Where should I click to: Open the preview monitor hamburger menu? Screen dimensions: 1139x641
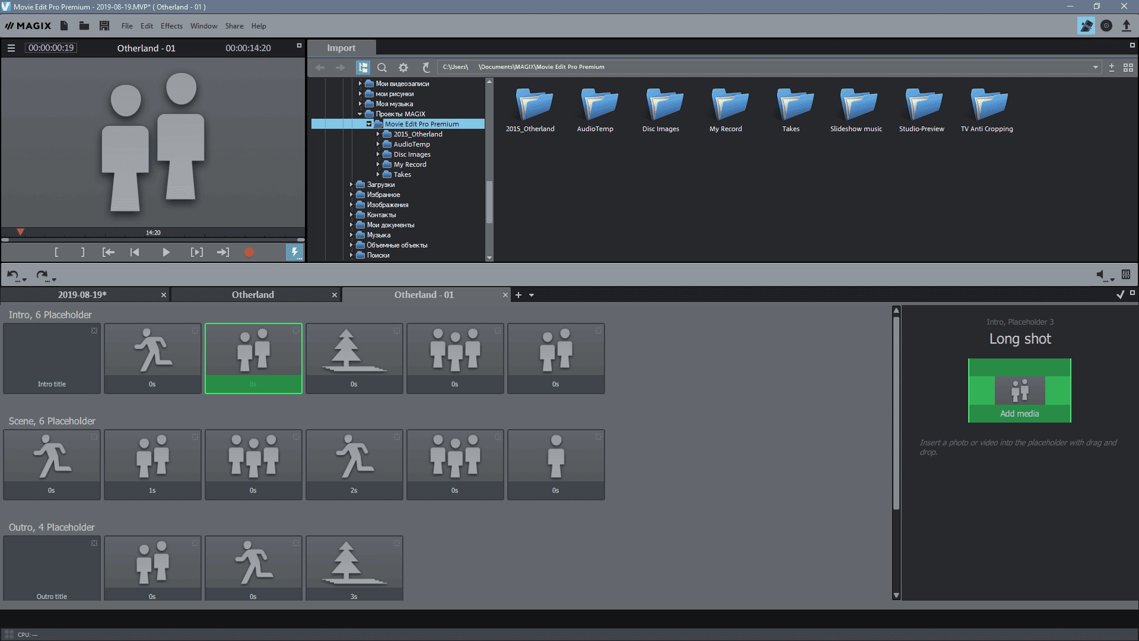point(11,48)
